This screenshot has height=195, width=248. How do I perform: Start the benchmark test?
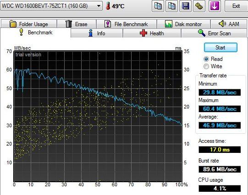(x=220, y=47)
